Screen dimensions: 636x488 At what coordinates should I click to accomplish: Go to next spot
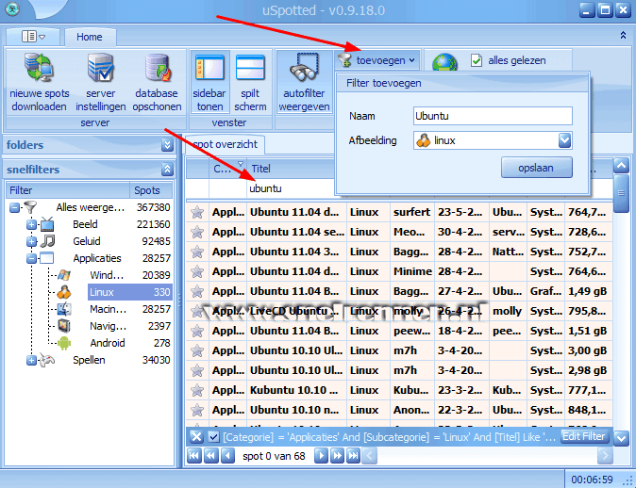click(x=321, y=456)
